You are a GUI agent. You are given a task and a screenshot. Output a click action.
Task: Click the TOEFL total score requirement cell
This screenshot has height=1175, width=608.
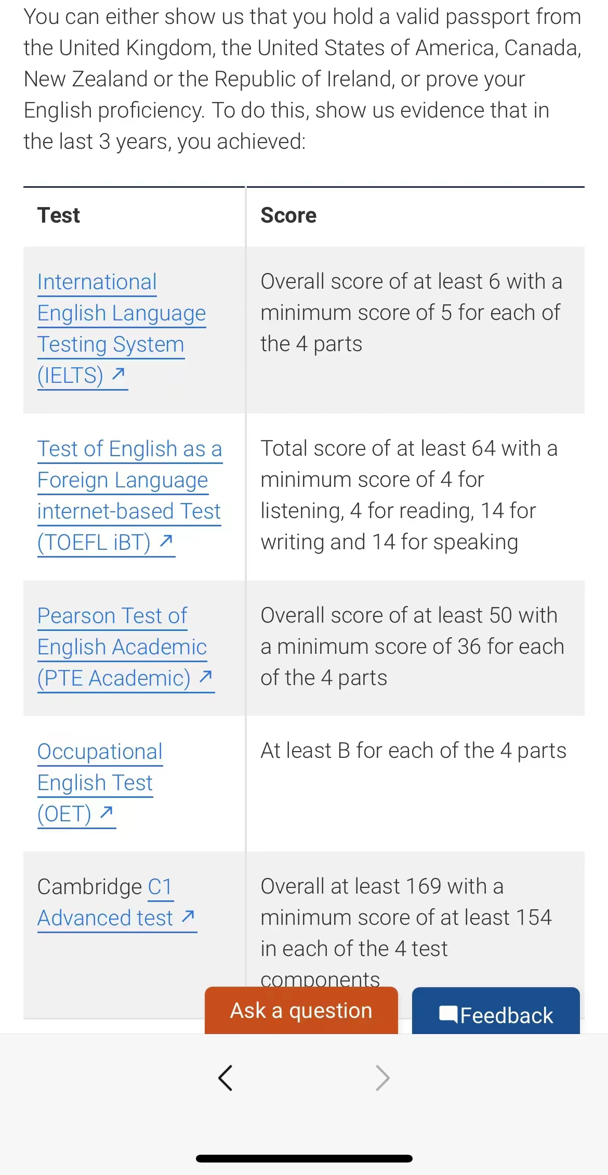click(x=408, y=495)
